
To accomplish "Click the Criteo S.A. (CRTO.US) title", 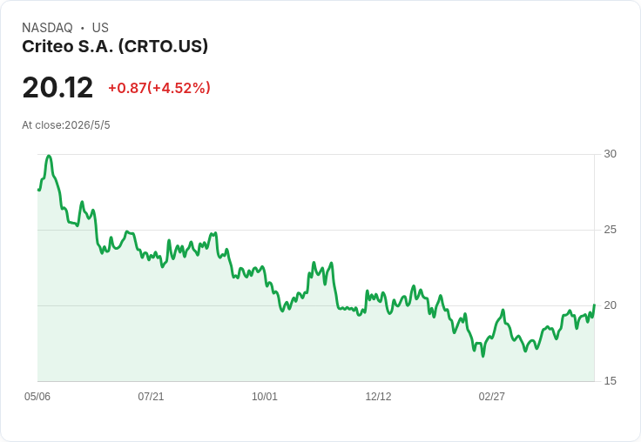I will [115, 47].
